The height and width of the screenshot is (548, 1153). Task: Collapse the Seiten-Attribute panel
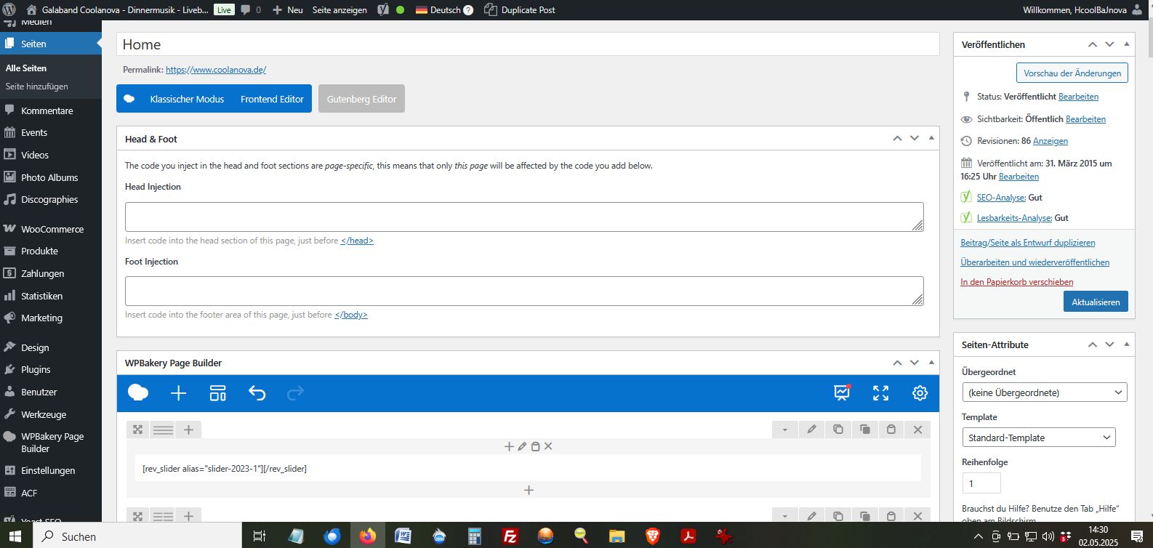(x=1127, y=344)
